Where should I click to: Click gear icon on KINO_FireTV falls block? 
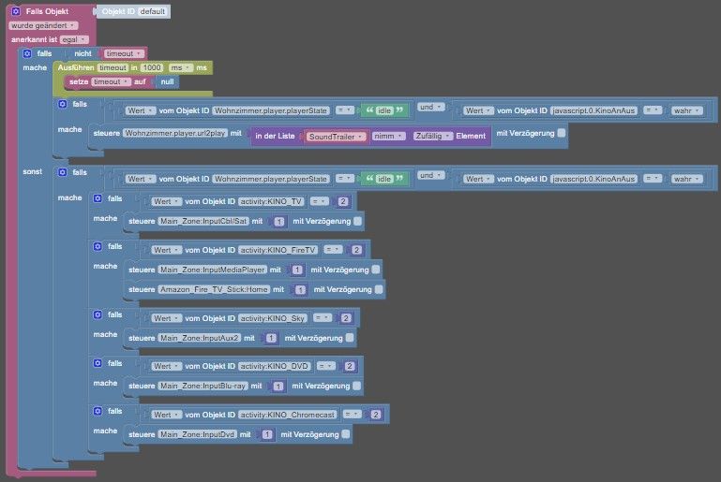pos(98,246)
